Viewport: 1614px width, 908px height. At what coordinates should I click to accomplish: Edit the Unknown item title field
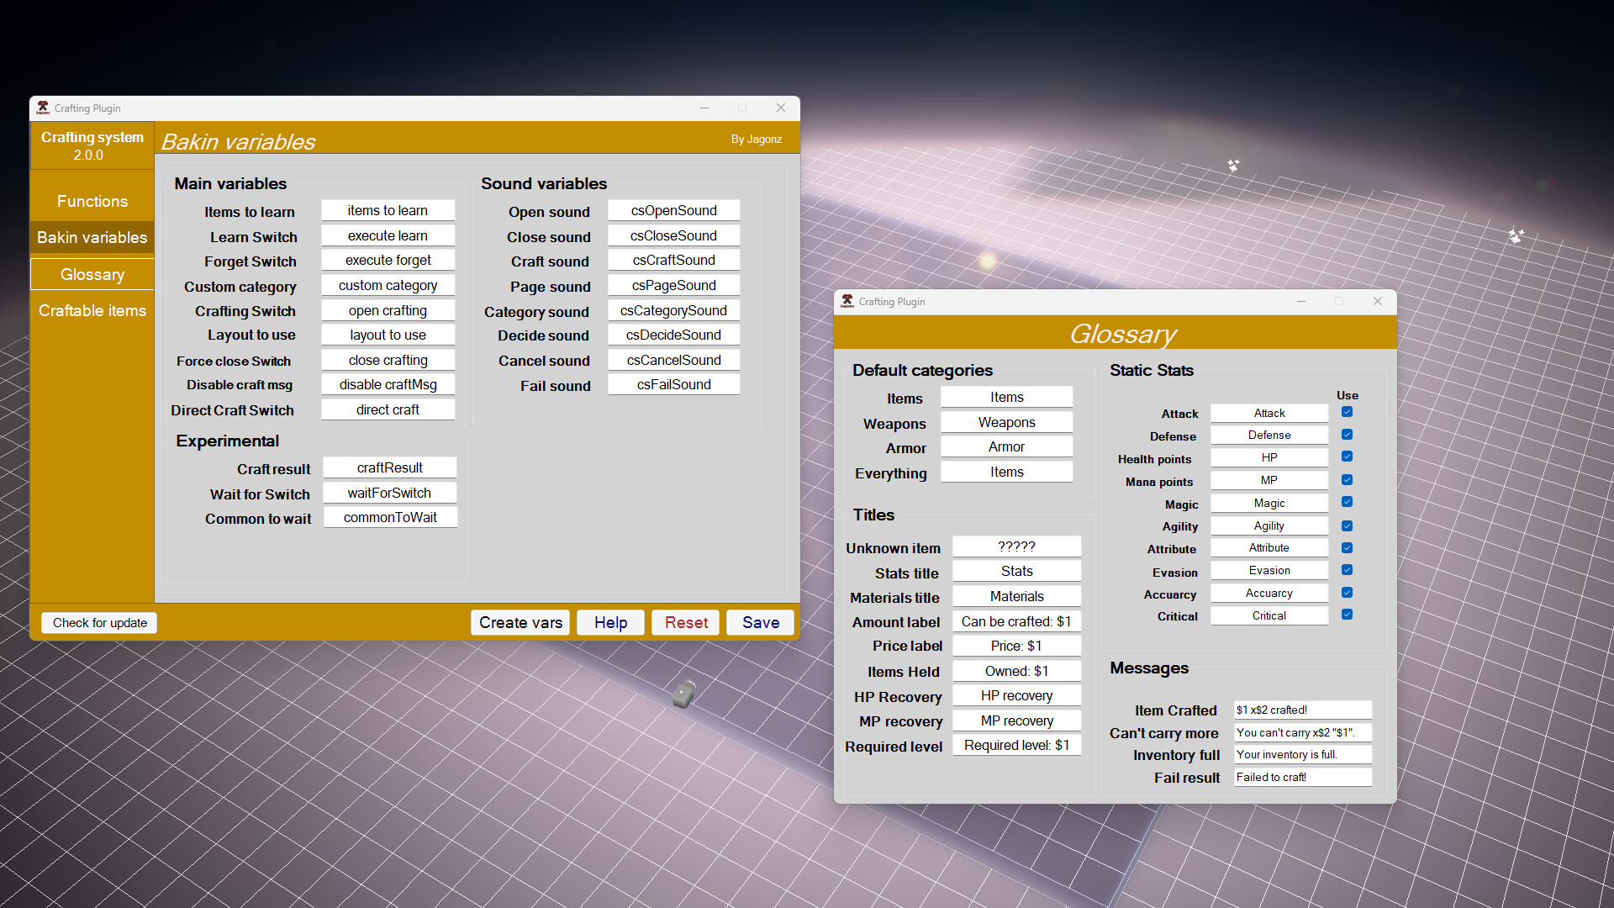[1016, 546]
